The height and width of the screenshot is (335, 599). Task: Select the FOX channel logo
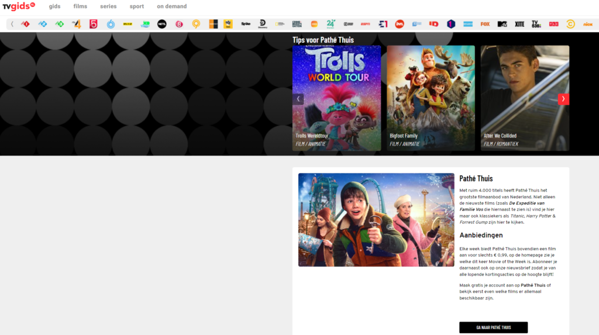[485, 24]
